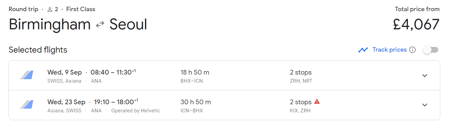
Task: Click the Track prices chart icon
Action: 363,50
